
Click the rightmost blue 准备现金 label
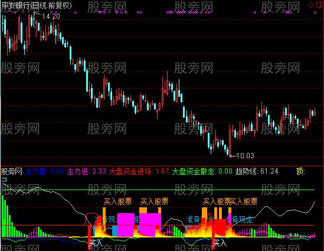[239, 219]
